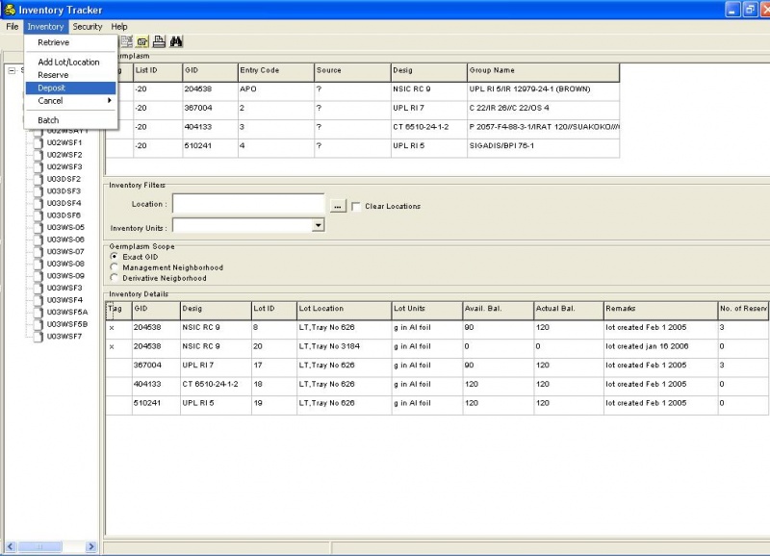Image resolution: width=770 pixels, height=556 pixels.
Task: Select tree item U03WSF5B
Action: point(67,324)
